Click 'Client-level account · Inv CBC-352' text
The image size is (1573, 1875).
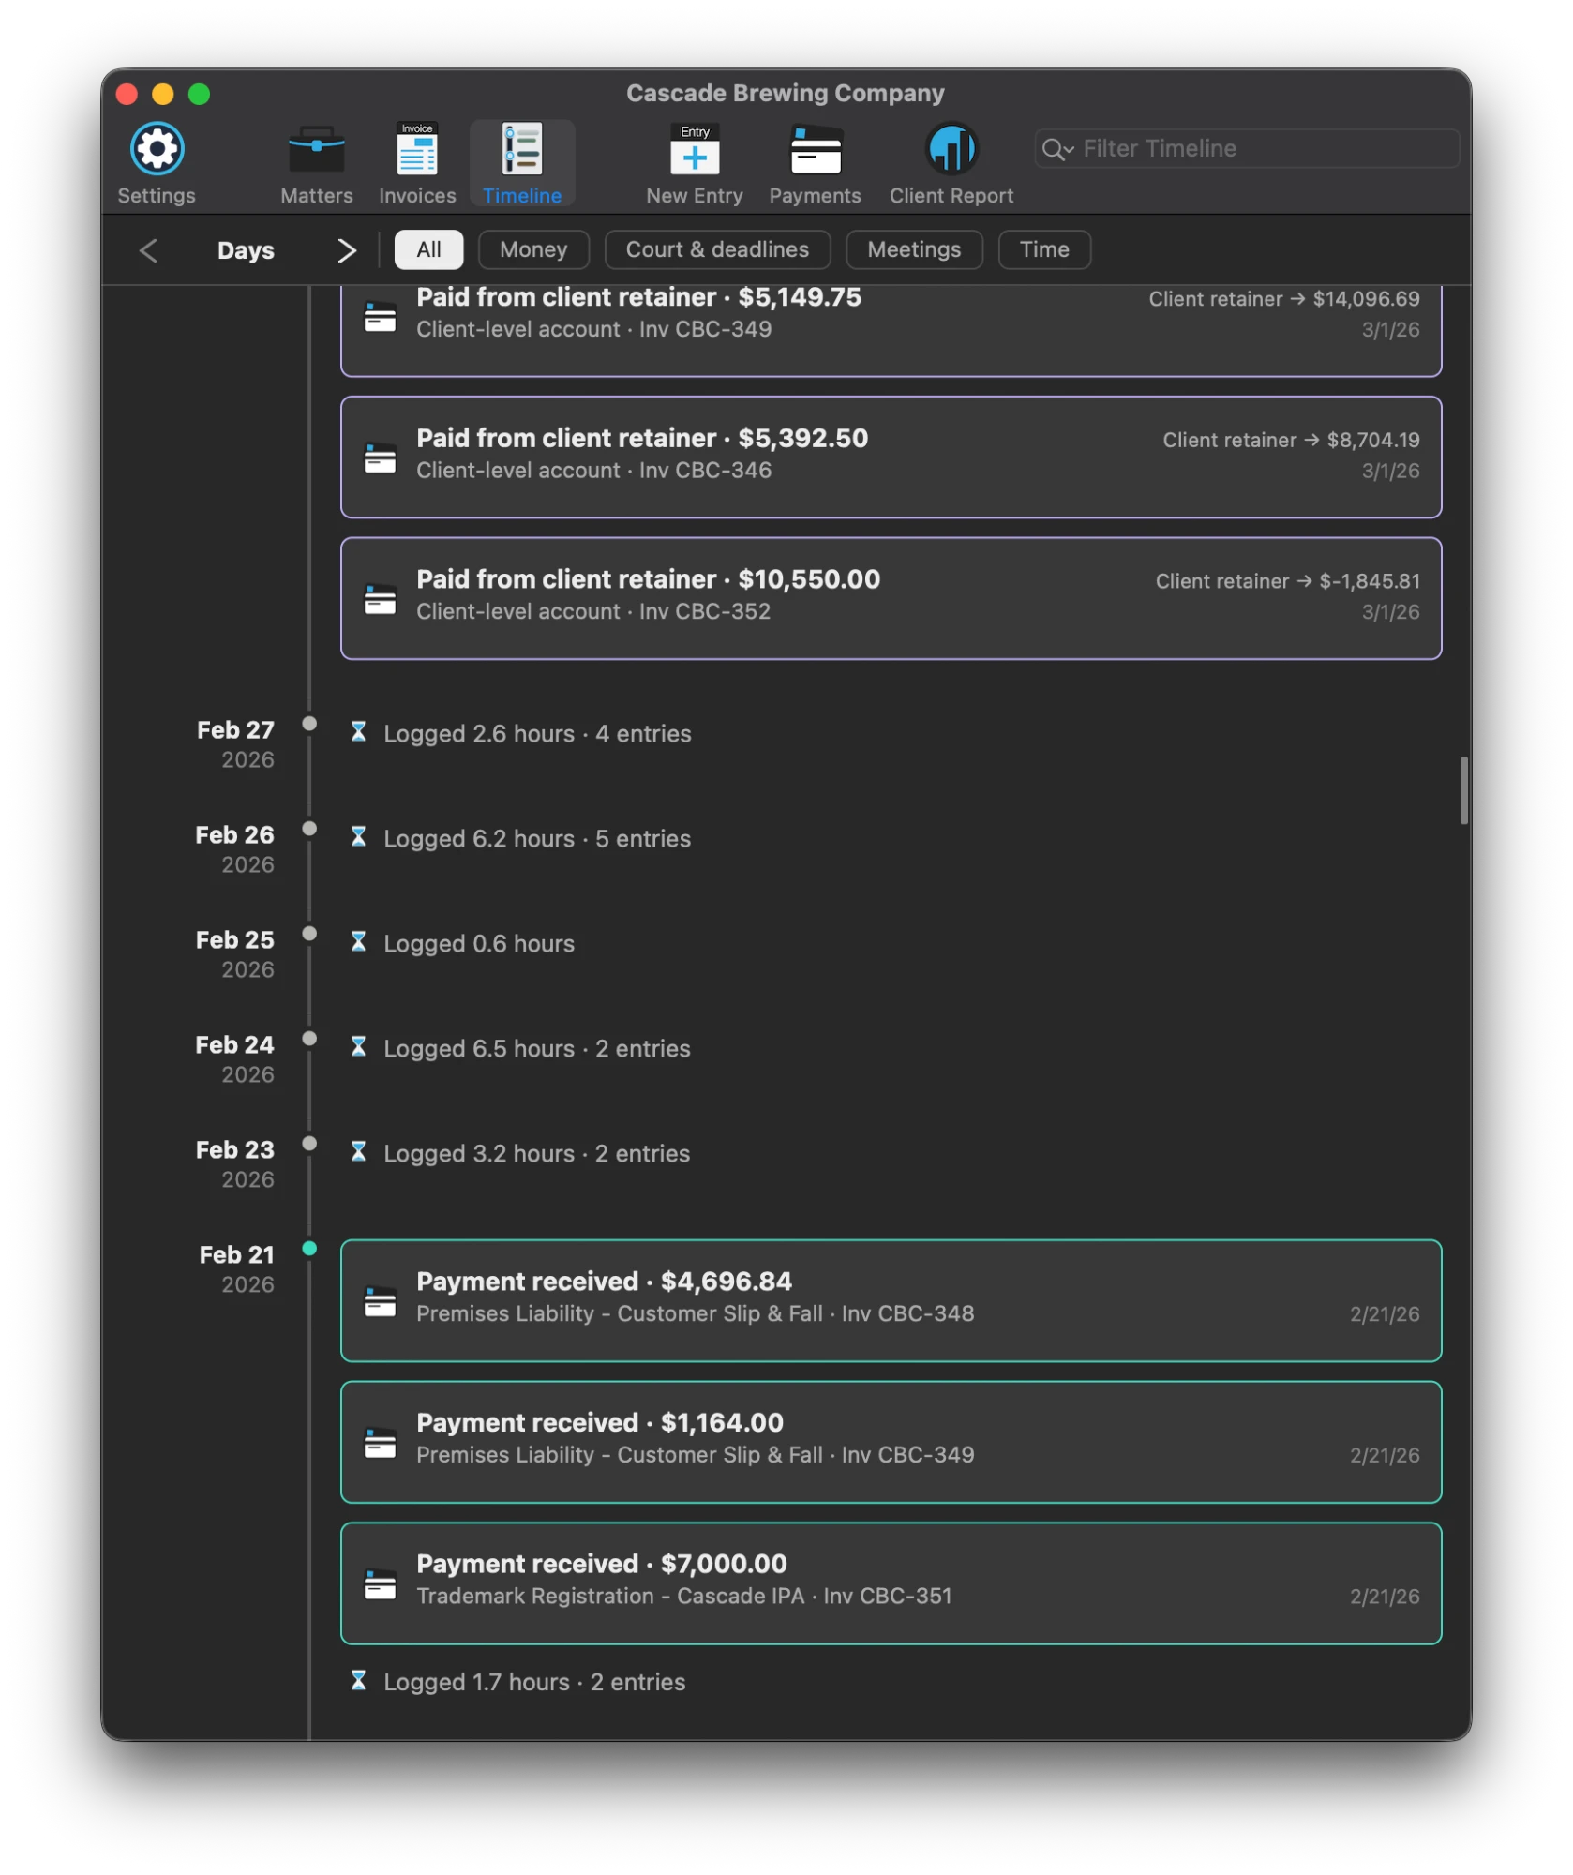(593, 612)
